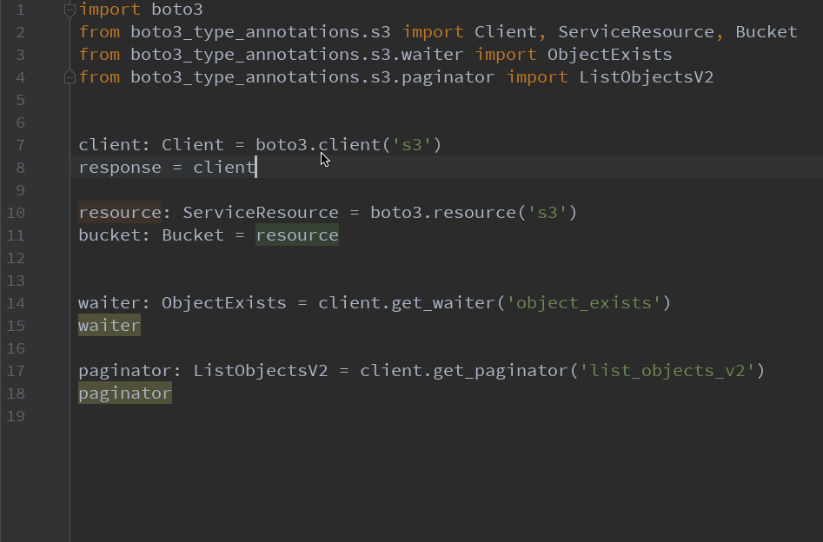Screen dimensions: 823x542
Task: Click line number 15 in the gutter
Action: pos(17,326)
